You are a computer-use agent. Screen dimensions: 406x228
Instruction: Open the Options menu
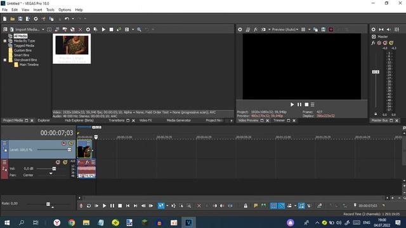point(65,10)
